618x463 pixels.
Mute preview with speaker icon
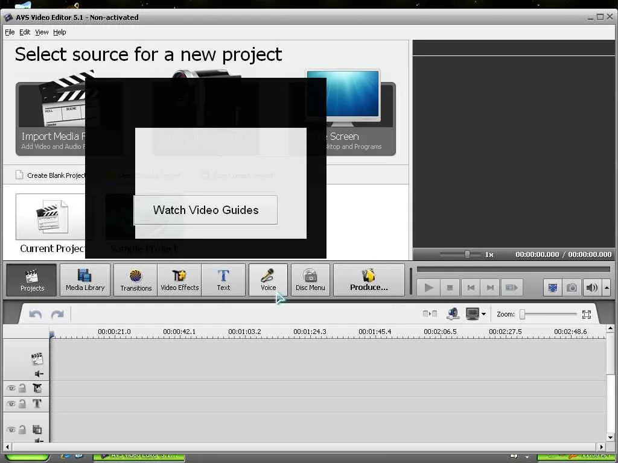(x=591, y=288)
